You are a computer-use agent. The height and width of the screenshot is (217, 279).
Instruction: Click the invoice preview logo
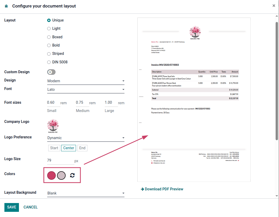click(x=195, y=33)
